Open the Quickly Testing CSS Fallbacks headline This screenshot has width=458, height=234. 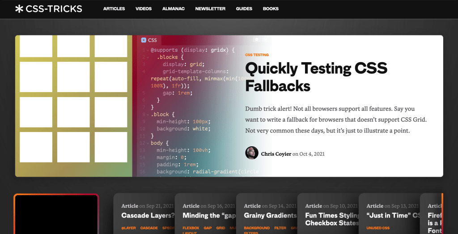click(316, 77)
